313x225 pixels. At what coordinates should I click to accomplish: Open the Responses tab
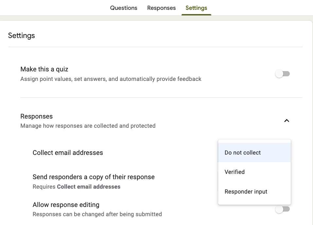pos(161,8)
